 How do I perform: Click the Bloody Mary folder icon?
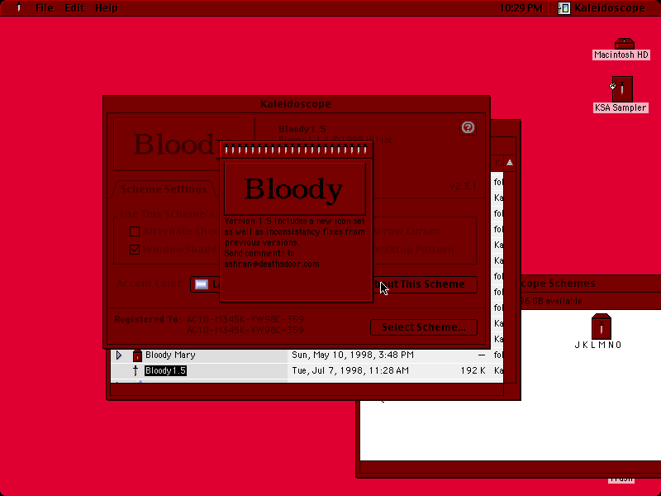pyautogui.click(x=137, y=355)
